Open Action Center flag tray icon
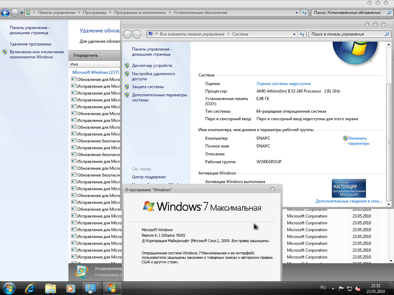The width and height of the screenshot is (394, 295). pos(341,289)
